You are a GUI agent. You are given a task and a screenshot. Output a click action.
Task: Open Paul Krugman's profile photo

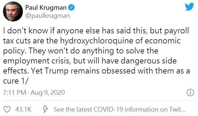tap(13, 12)
